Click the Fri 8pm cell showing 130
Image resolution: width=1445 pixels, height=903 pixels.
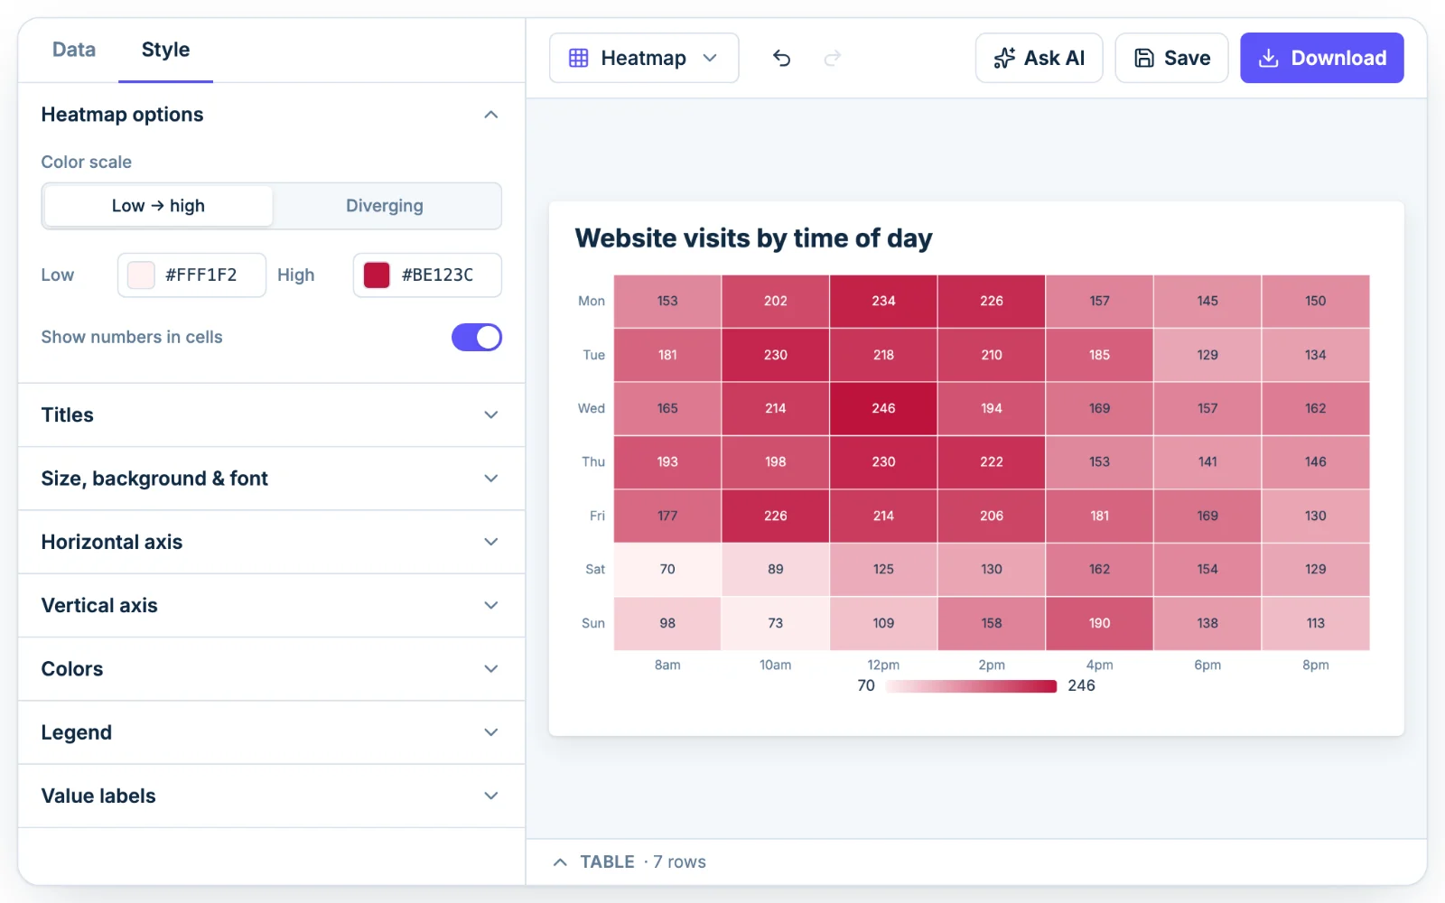pos(1316,516)
